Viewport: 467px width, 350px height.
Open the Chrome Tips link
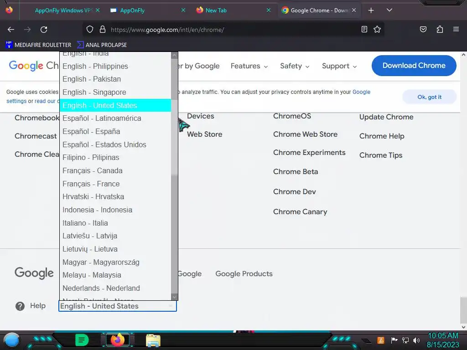pyautogui.click(x=381, y=155)
